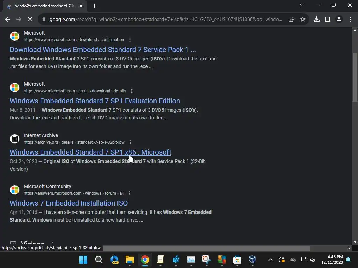Screen dimensions: 358x268
Task: Click the Microsoft logo of the Download confirmation result
Action: click(15, 36)
